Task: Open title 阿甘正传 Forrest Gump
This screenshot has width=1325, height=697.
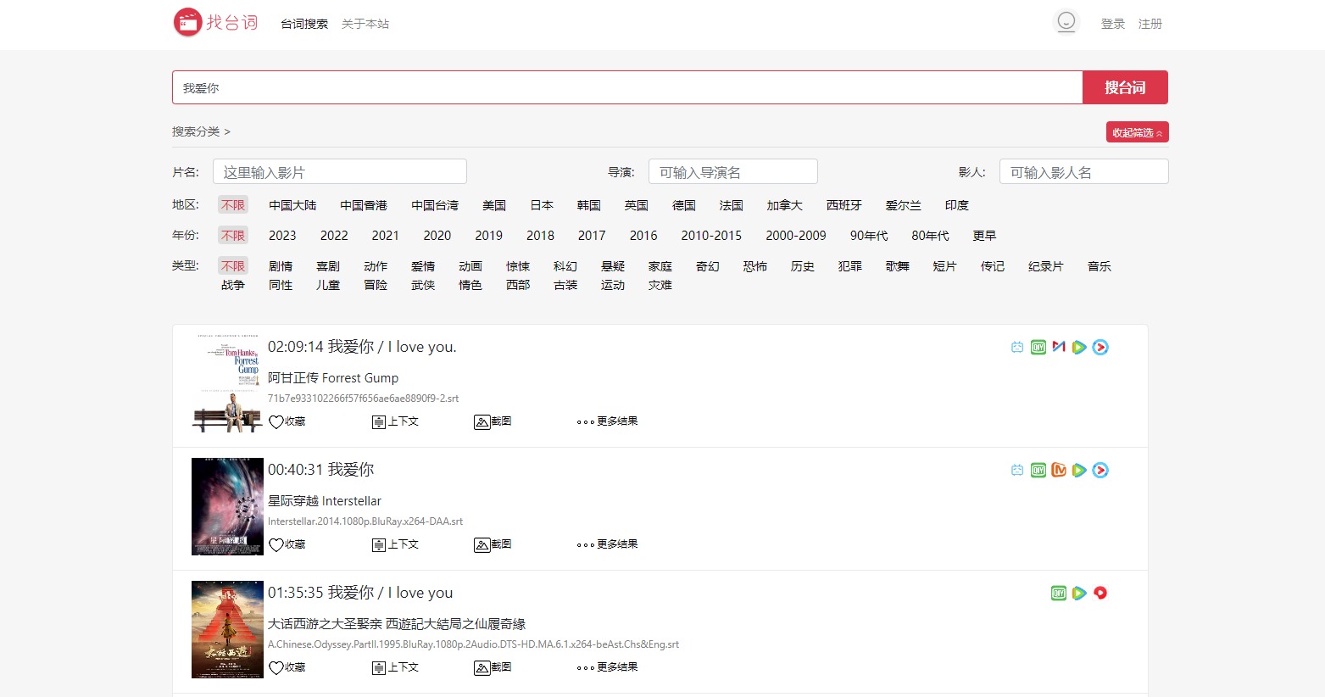Action: (333, 378)
